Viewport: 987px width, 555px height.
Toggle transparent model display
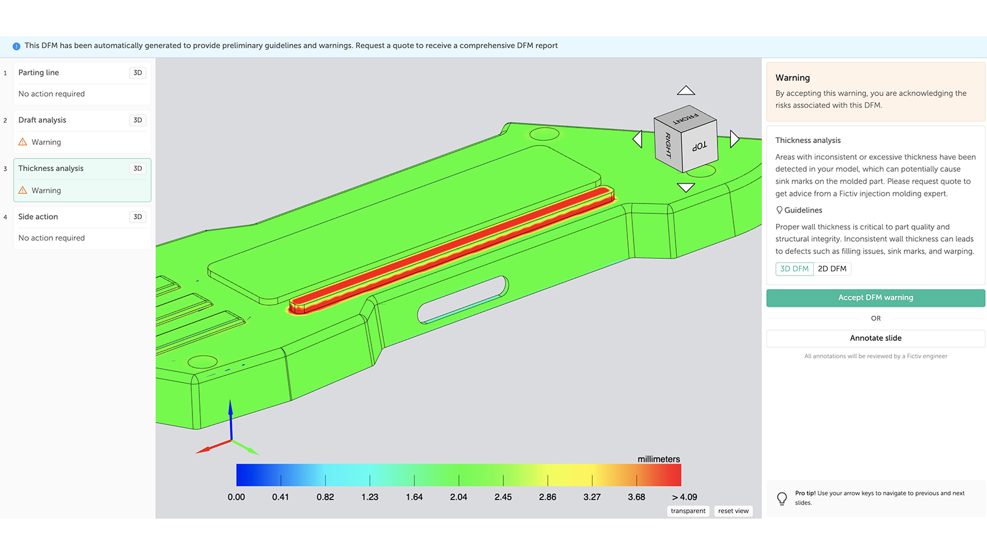[688, 511]
